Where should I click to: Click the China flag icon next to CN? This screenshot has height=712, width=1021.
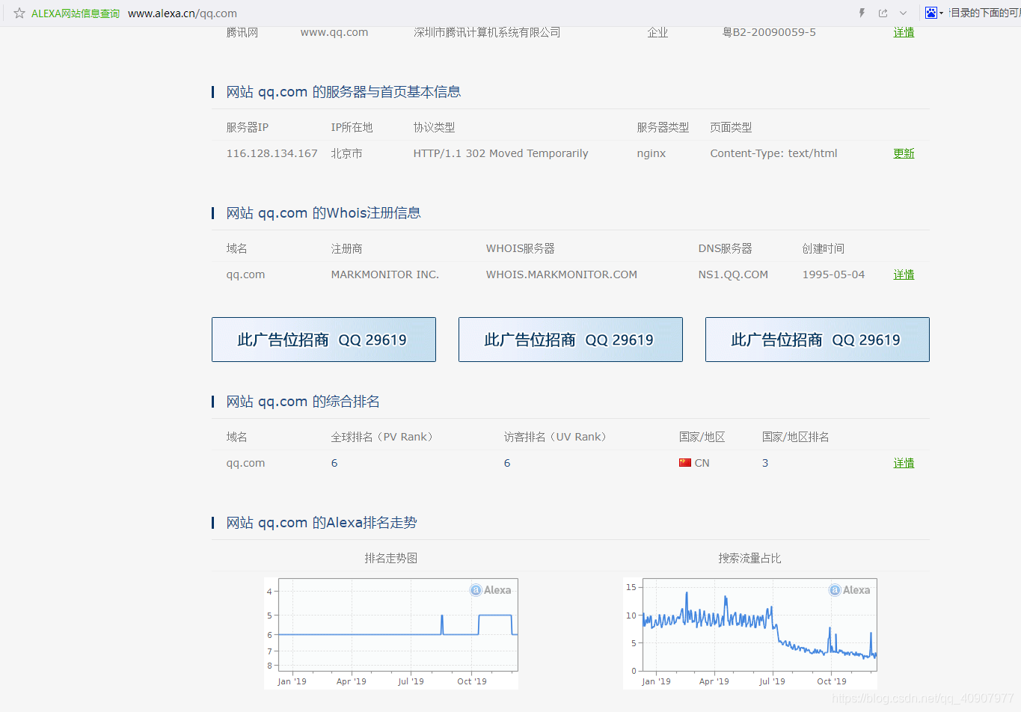685,463
